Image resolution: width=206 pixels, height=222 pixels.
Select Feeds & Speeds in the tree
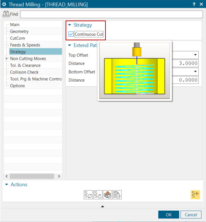point(25,45)
